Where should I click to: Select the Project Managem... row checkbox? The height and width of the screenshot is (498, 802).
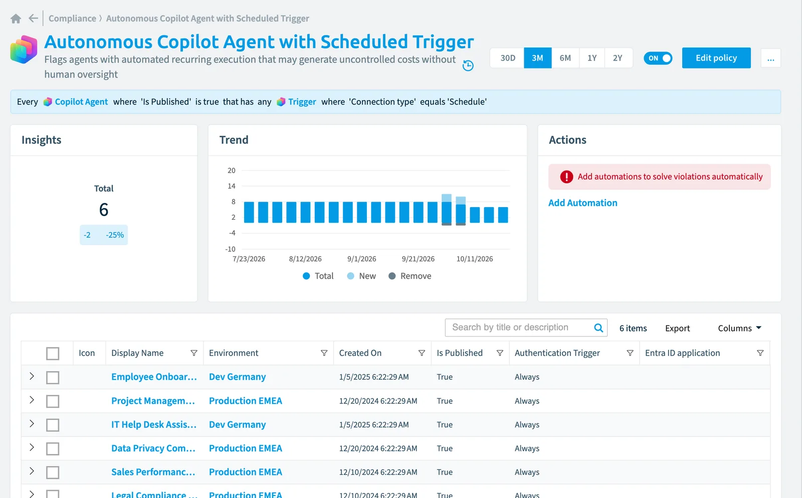point(53,401)
